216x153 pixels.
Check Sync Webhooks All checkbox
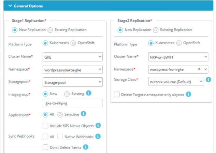[x=45, y=137]
